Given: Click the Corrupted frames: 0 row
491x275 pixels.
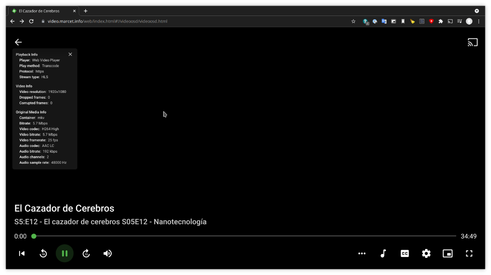Looking at the screenshot, I should pos(36,103).
